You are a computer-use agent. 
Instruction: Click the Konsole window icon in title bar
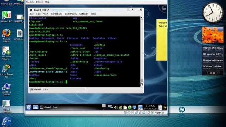click(31, 10)
